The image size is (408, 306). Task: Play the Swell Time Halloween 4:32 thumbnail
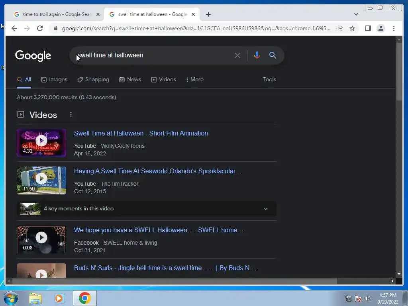[41, 143]
